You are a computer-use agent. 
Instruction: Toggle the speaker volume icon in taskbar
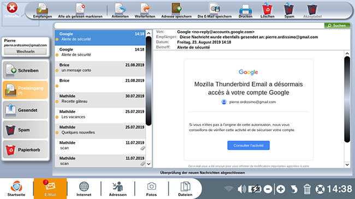tap(241, 189)
